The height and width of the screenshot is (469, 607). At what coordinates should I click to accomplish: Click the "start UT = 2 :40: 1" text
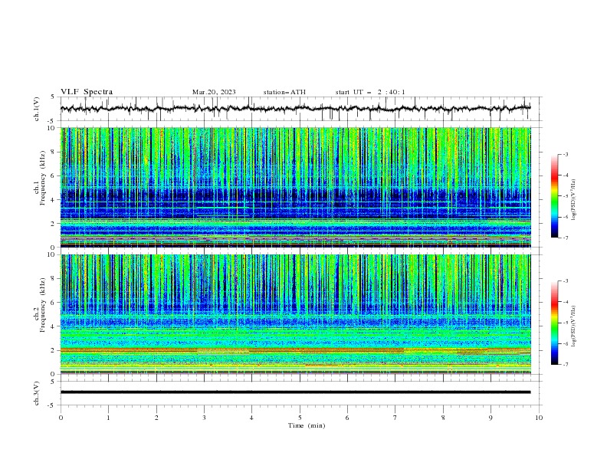tap(370, 92)
